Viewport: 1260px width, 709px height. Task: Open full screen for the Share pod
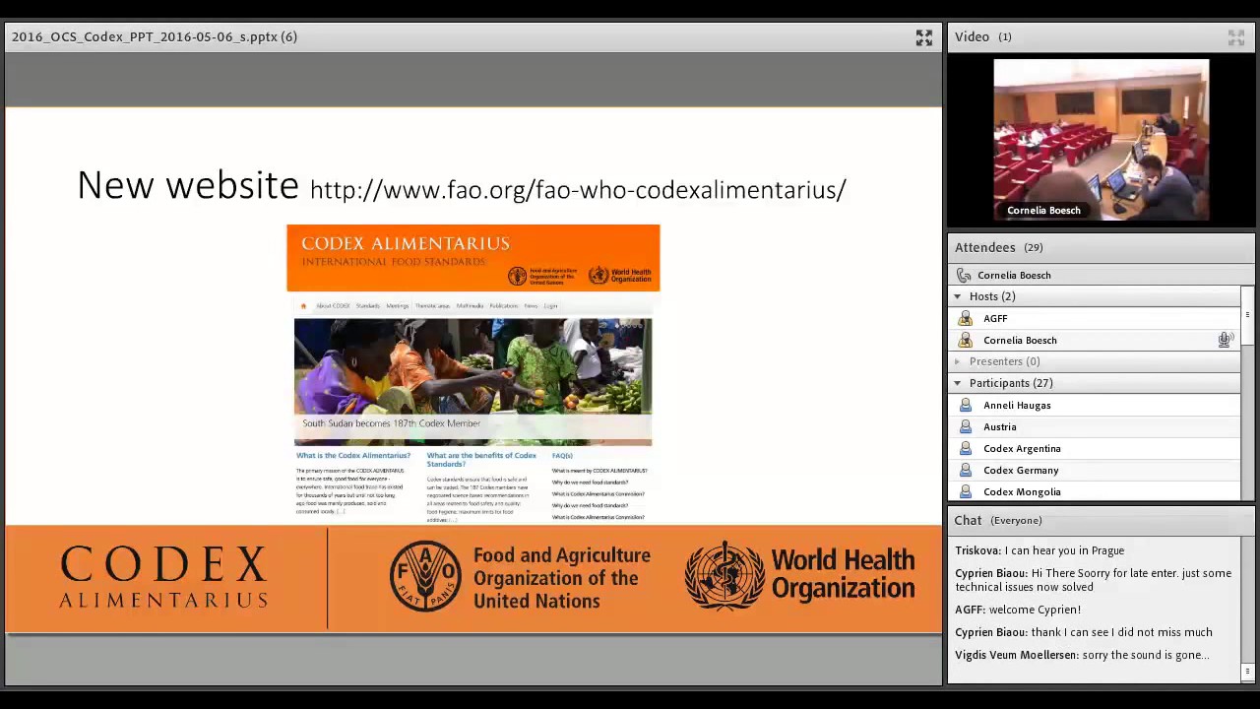(924, 37)
